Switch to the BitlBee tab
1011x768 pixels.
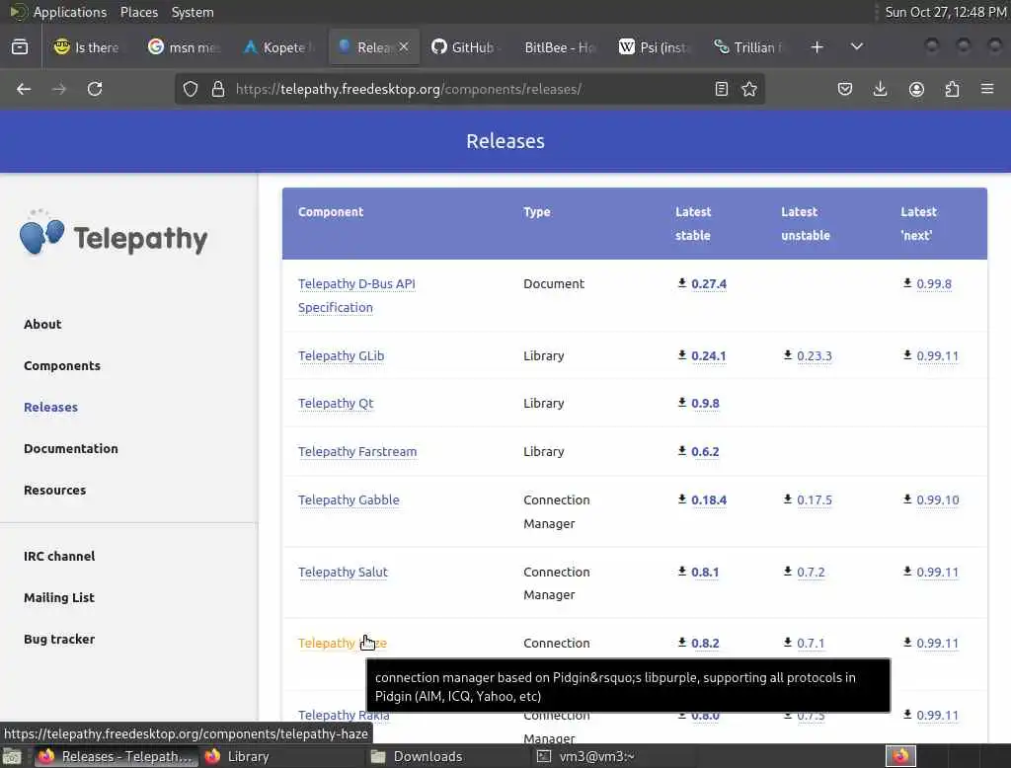click(560, 47)
